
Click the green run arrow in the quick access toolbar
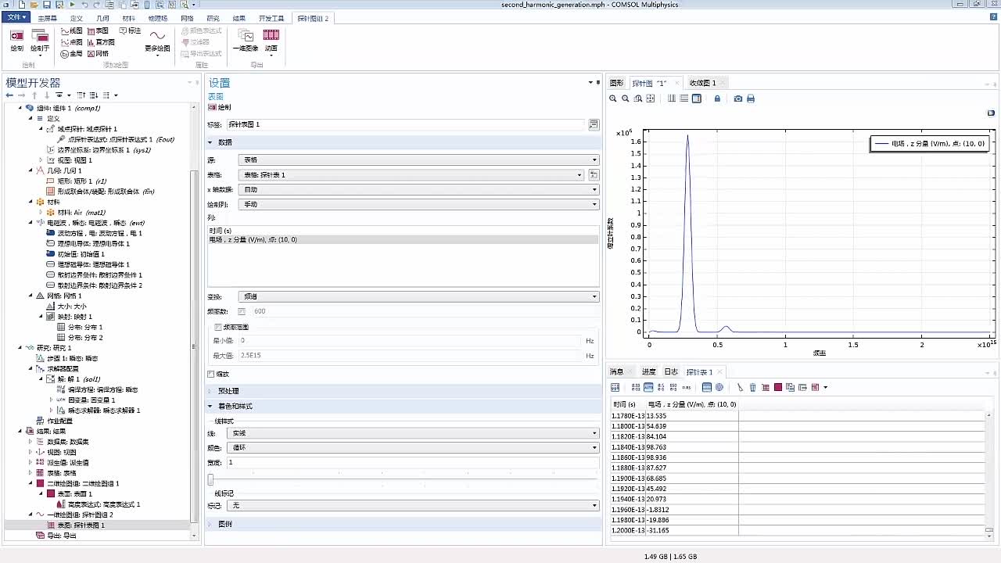coord(73,5)
